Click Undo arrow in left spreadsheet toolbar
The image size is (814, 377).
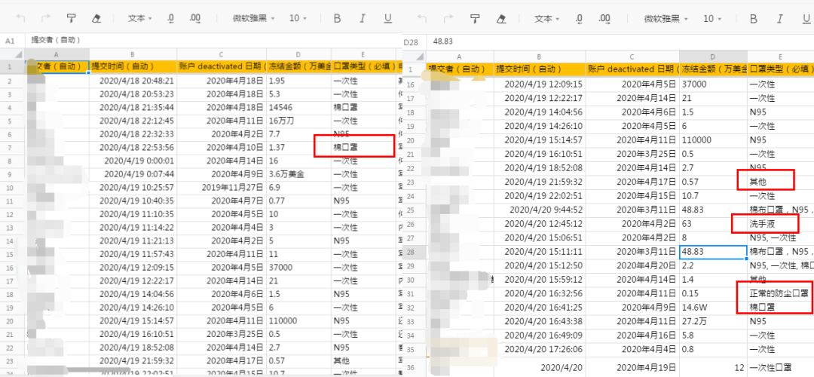click(x=21, y=18)
